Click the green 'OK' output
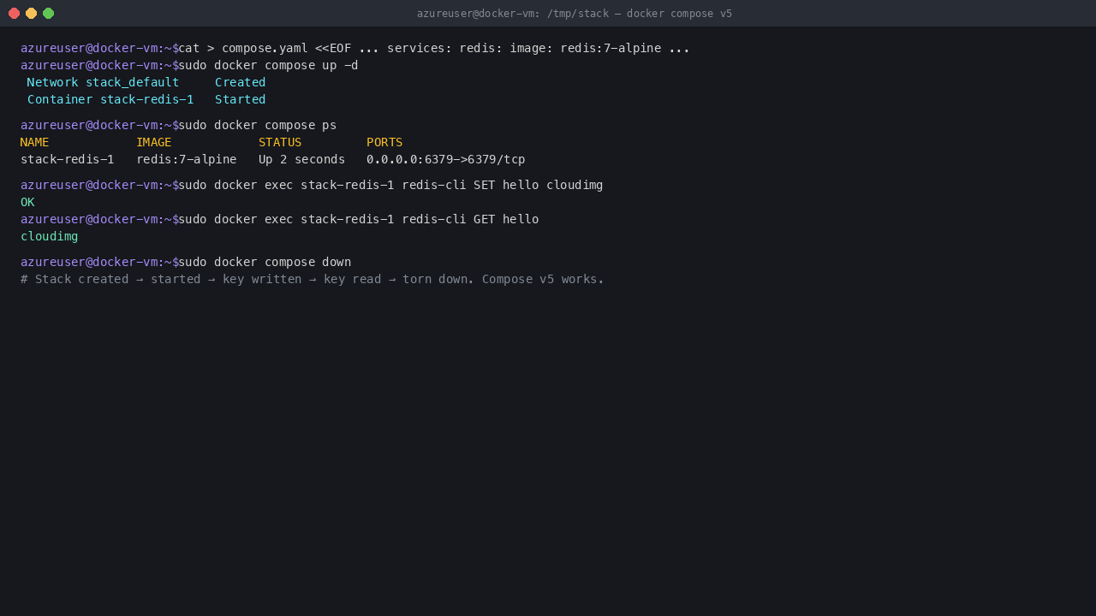1096x616 pixels. [27, 202]
